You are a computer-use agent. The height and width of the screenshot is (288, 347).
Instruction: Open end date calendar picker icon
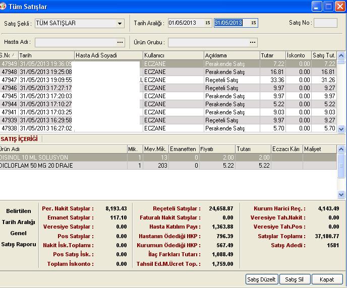pyautogui.click(x=253, y=23)
